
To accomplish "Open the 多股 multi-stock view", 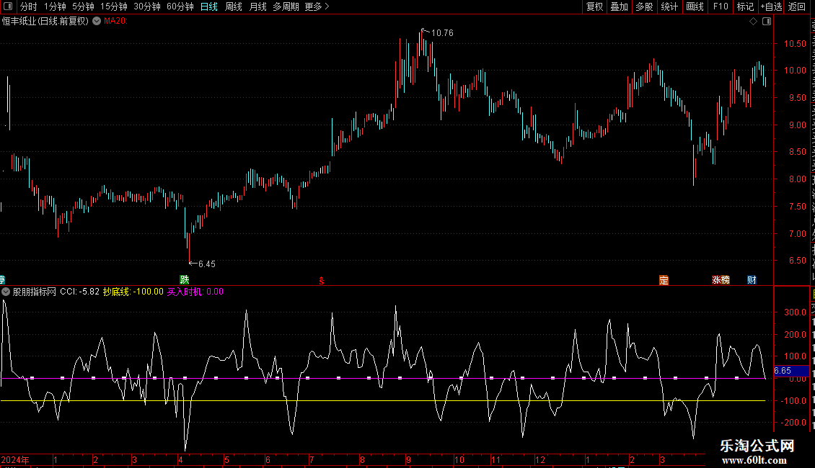I will coord(645,6).
